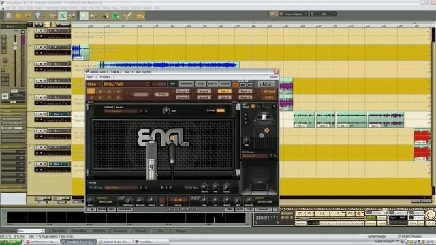
Task: Open the grid units dropdown in top toolbar
Action: pos(323,14)
